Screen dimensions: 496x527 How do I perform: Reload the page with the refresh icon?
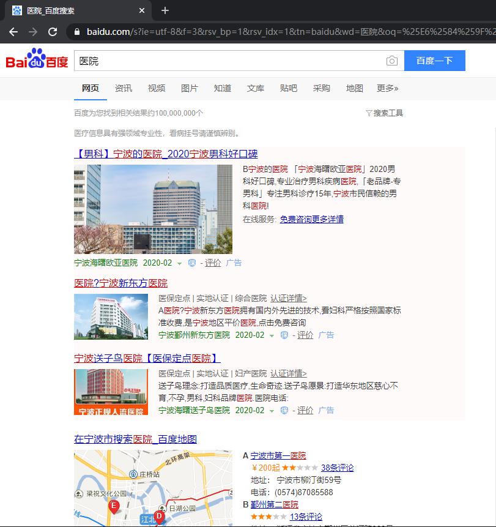pos(54,32)
